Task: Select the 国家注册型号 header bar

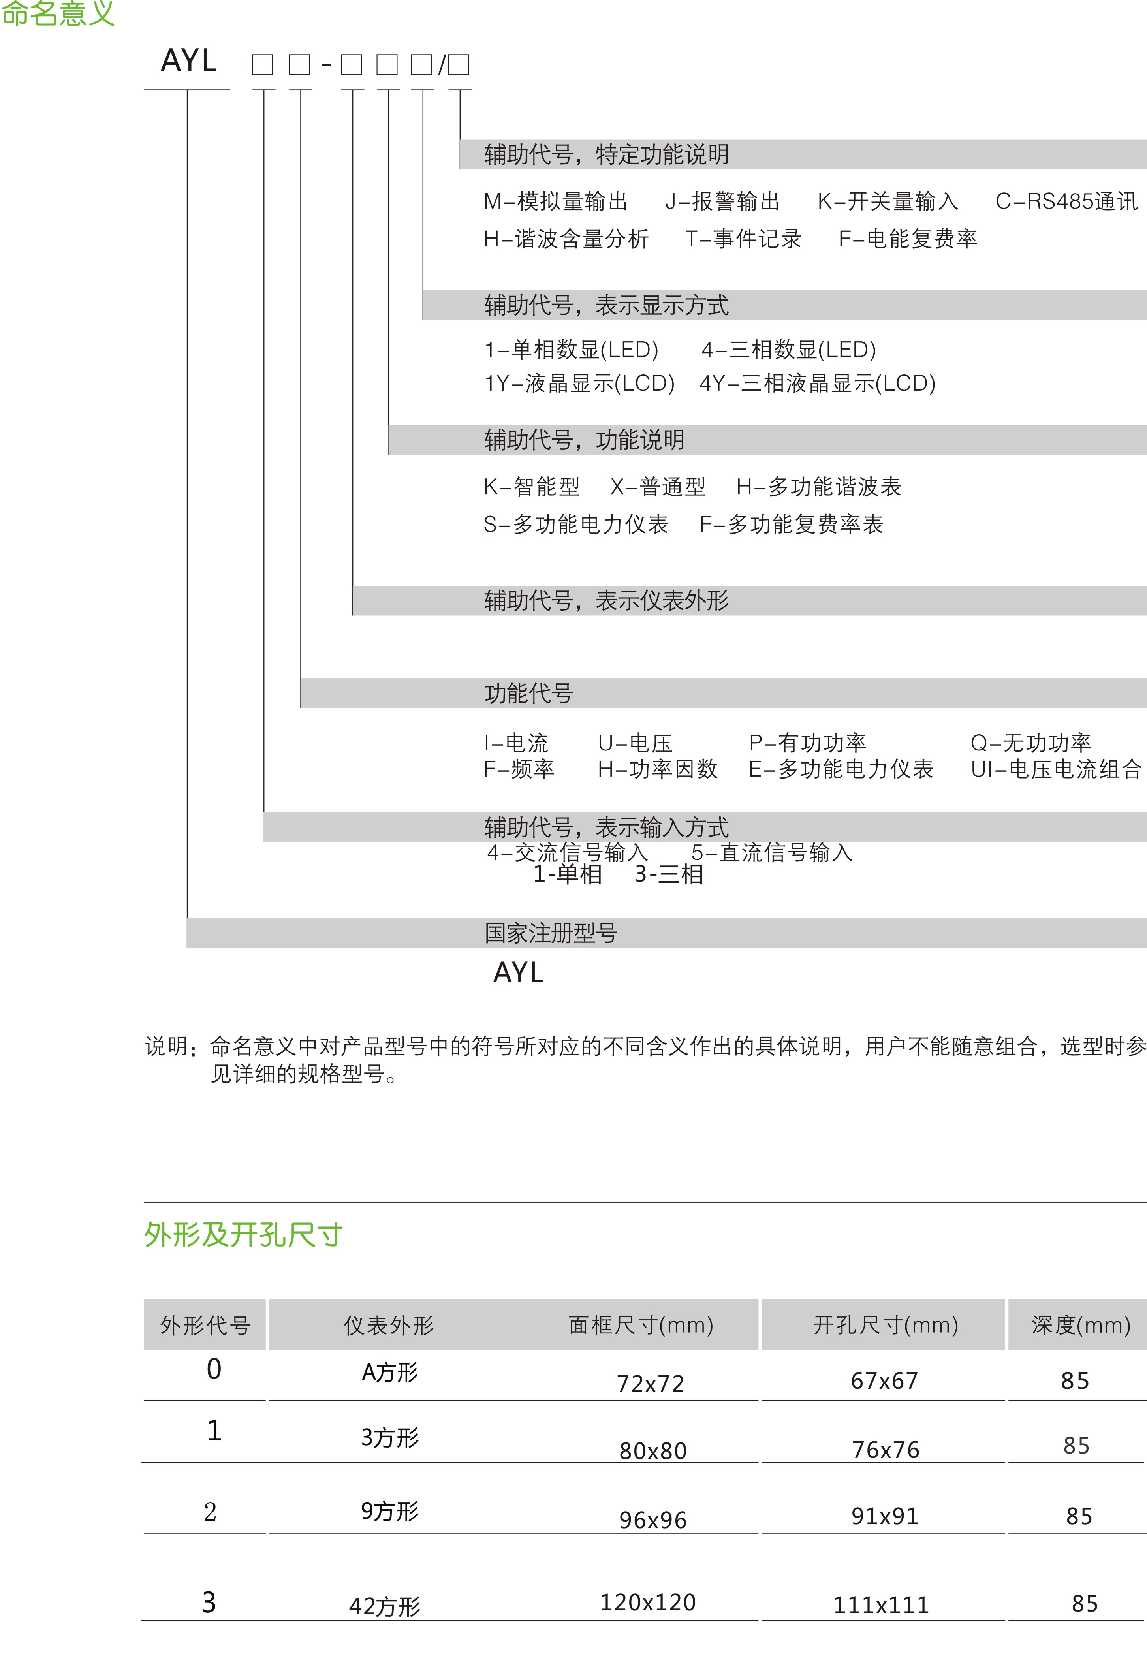Action: [666, 933]
